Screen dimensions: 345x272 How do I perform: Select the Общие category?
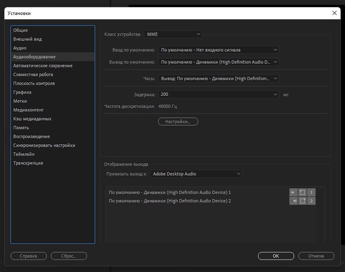click(53, 30)
